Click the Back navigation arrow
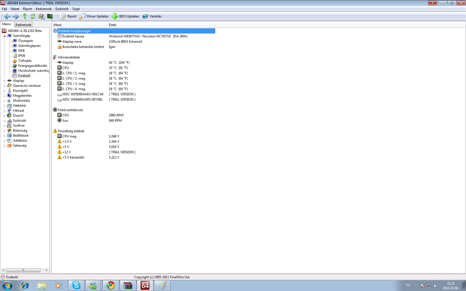The image size is (466, 291). [x=7, y=16]
